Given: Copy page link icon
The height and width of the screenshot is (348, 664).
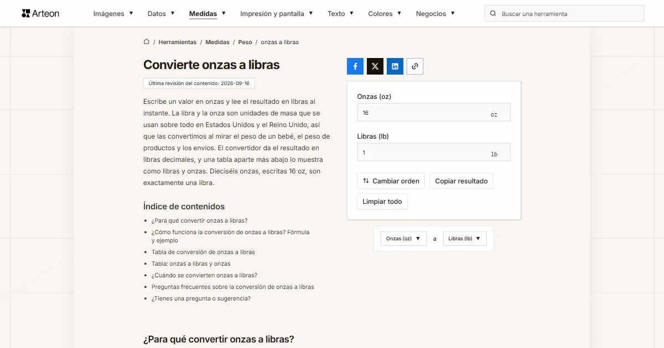Looking at the screenshot, I should [415, 66].
